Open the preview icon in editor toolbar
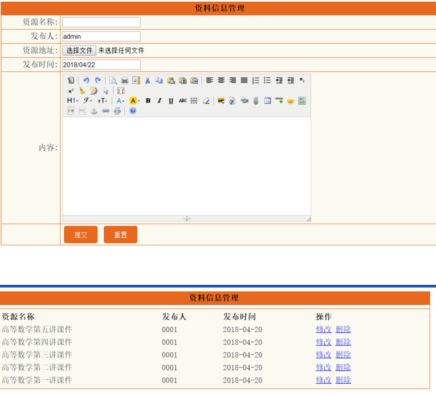436x395 pixels. pos(113,80)
